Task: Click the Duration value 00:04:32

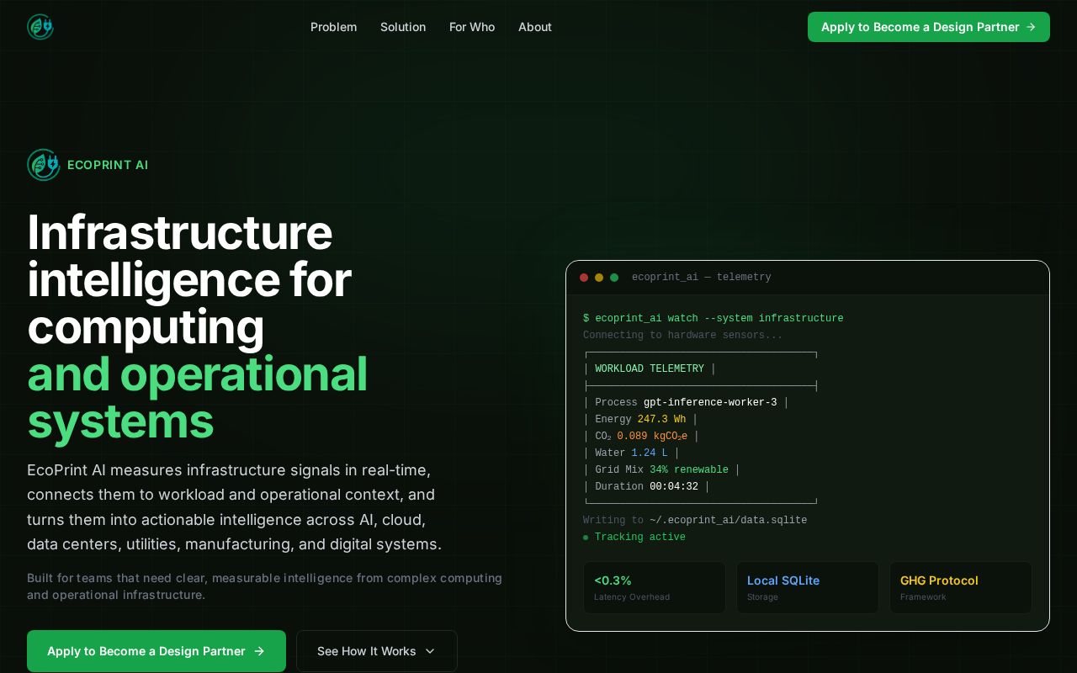Action: point(674,486)
